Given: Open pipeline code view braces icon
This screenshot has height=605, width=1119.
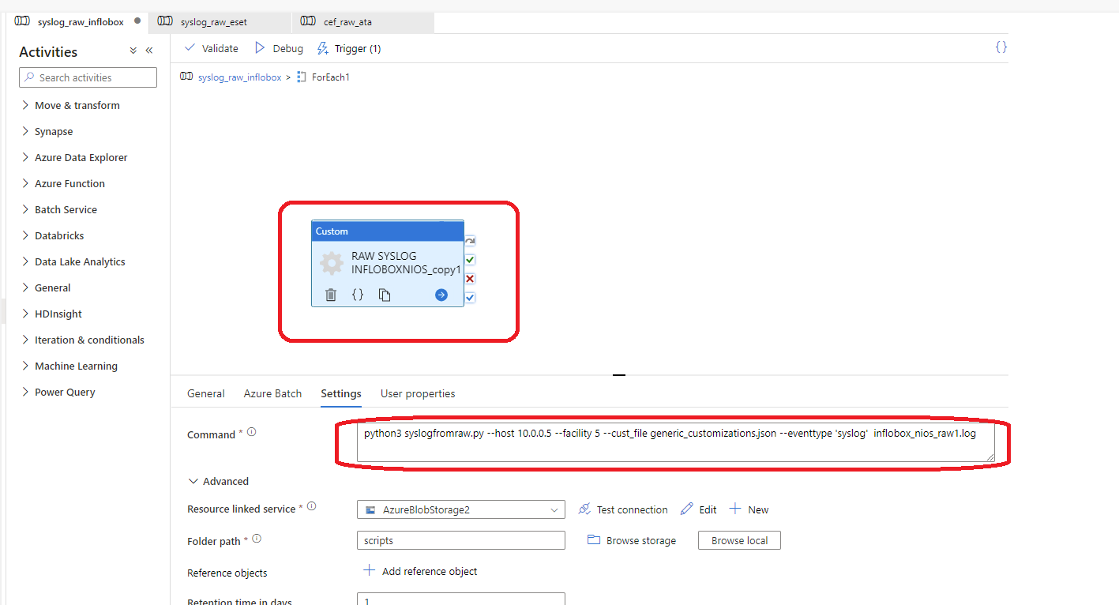Looking at the screenshot, I should coord(1001,47).
